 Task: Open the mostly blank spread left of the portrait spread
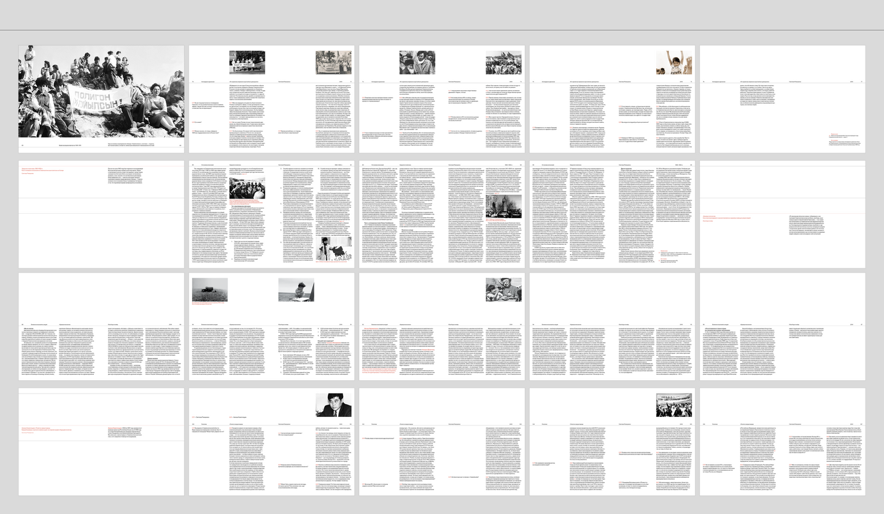pyautogui.click(x=101, y=442)
